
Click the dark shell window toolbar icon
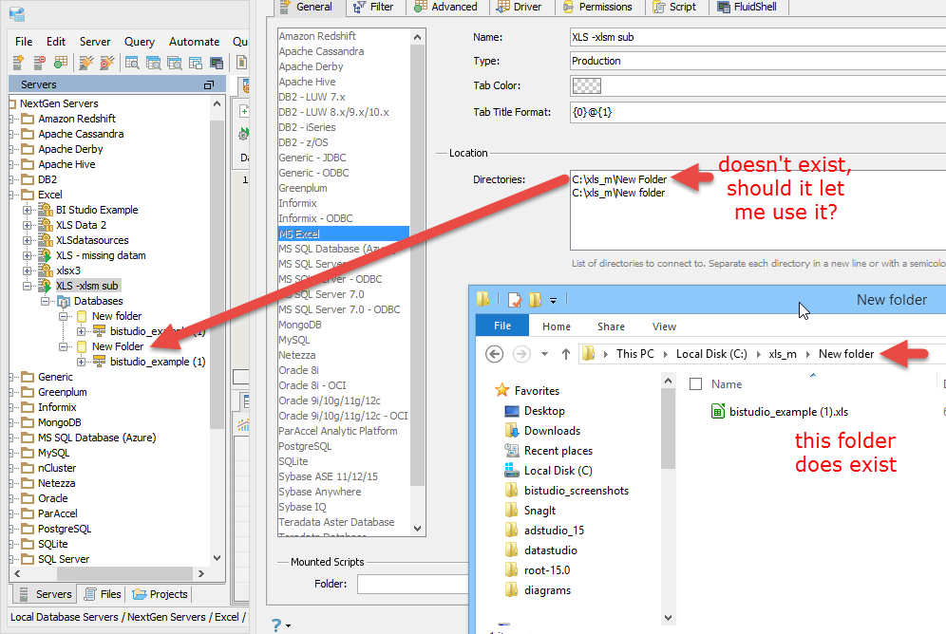pyautogui.click(x=217, y=62)
